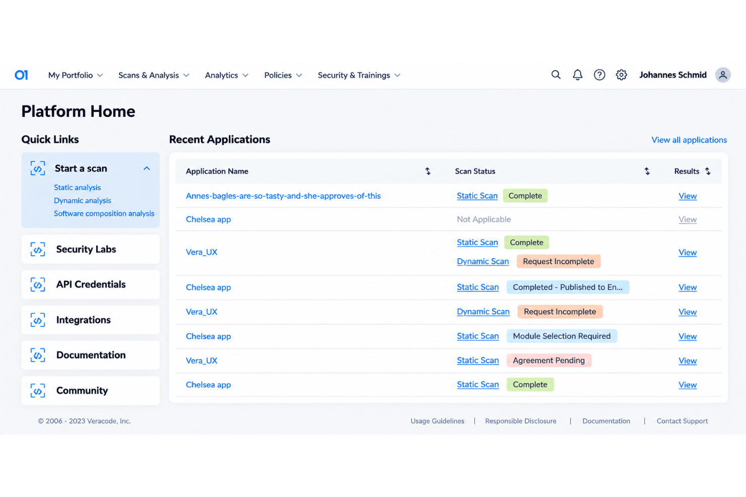The height and width of the screenshot is (497, 746).
Task: Click the Johannes Schmid username
Action: tap(673, 75)
